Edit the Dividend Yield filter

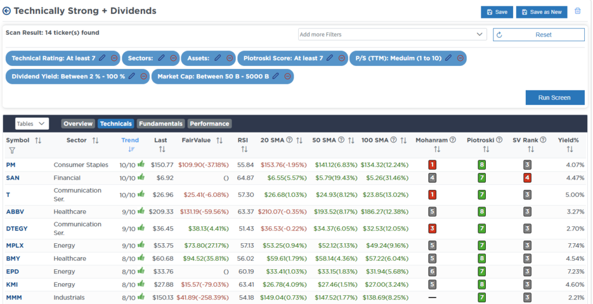(132, 76)
